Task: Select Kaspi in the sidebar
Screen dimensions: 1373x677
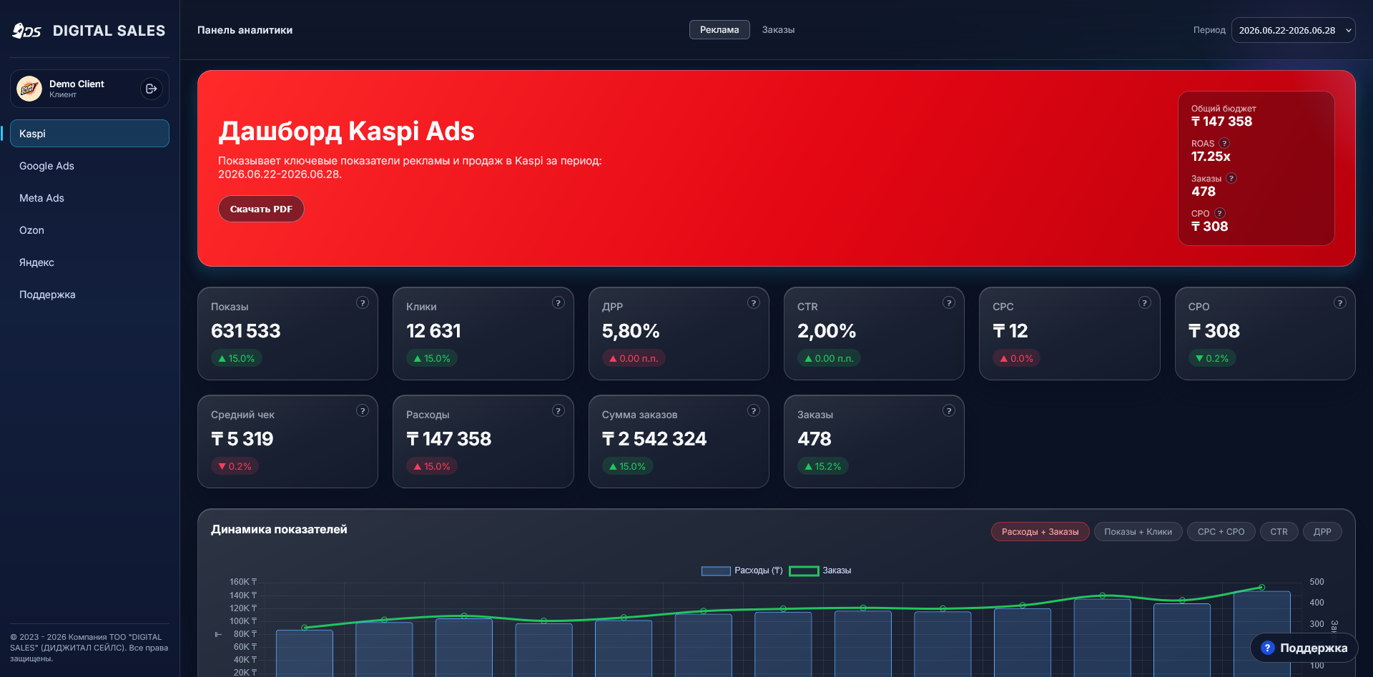Action: pyautogui.click(x=89, y=134)
